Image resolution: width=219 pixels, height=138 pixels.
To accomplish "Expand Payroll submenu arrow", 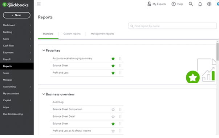I will tap(30, 59).
